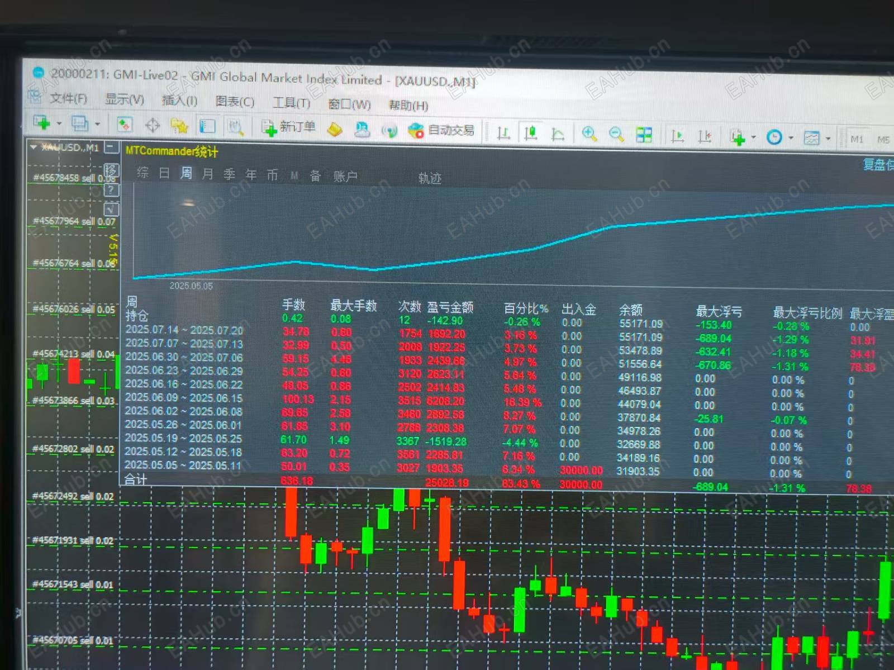894x670 pixels.
Task: Open the Profiles toolbar icon
Action: pos(80,123)
